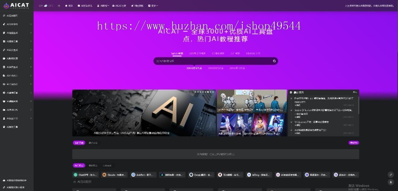Expand the AI图像工具 chevron
398x191 pixels.
coord(31,41)
